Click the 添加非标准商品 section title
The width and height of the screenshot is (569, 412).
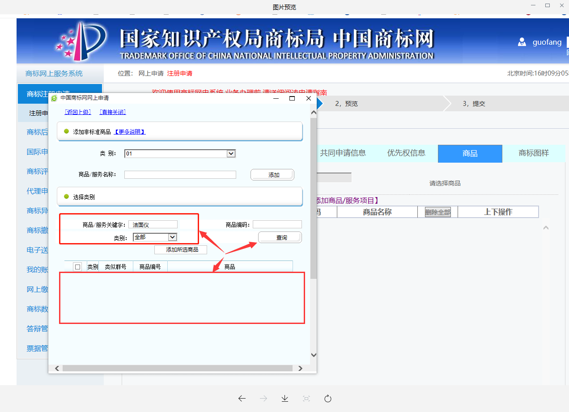pyautogui.click(x=92, y=132)
